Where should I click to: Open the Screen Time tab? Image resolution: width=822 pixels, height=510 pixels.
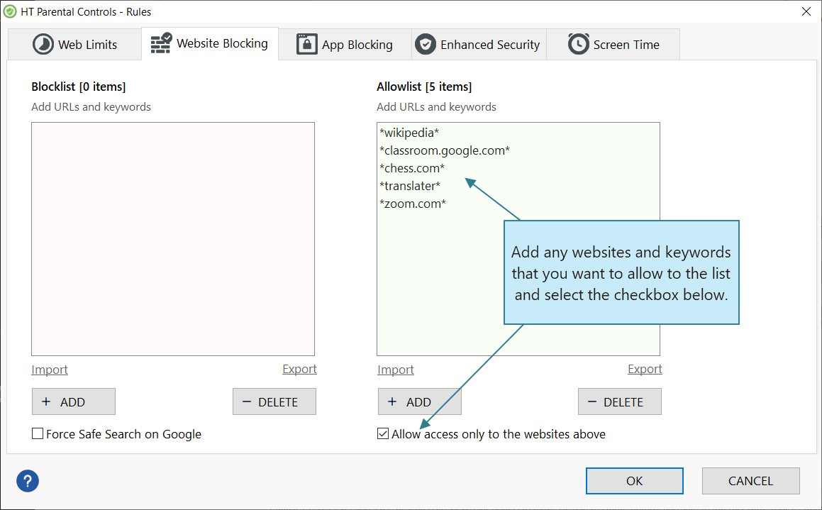(613, 45)
